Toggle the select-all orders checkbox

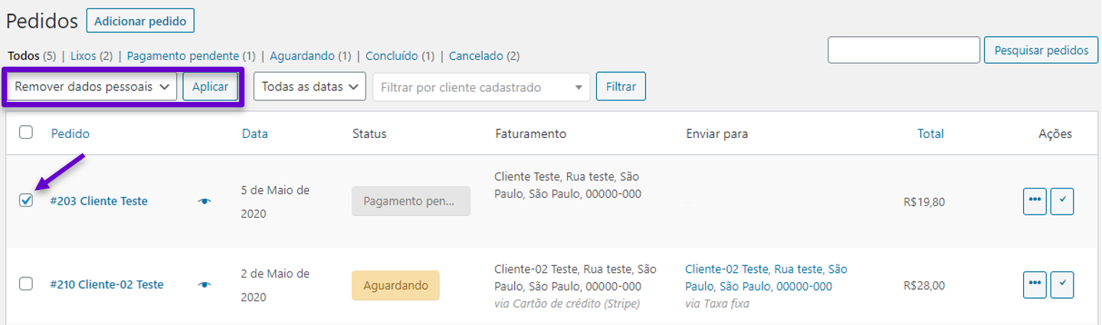26,133
